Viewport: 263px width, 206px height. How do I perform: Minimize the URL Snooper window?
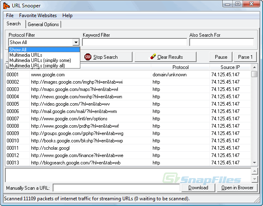228,4
